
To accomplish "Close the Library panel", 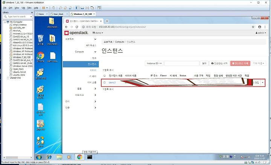I will pyautogui.click(x=32, y=13).
